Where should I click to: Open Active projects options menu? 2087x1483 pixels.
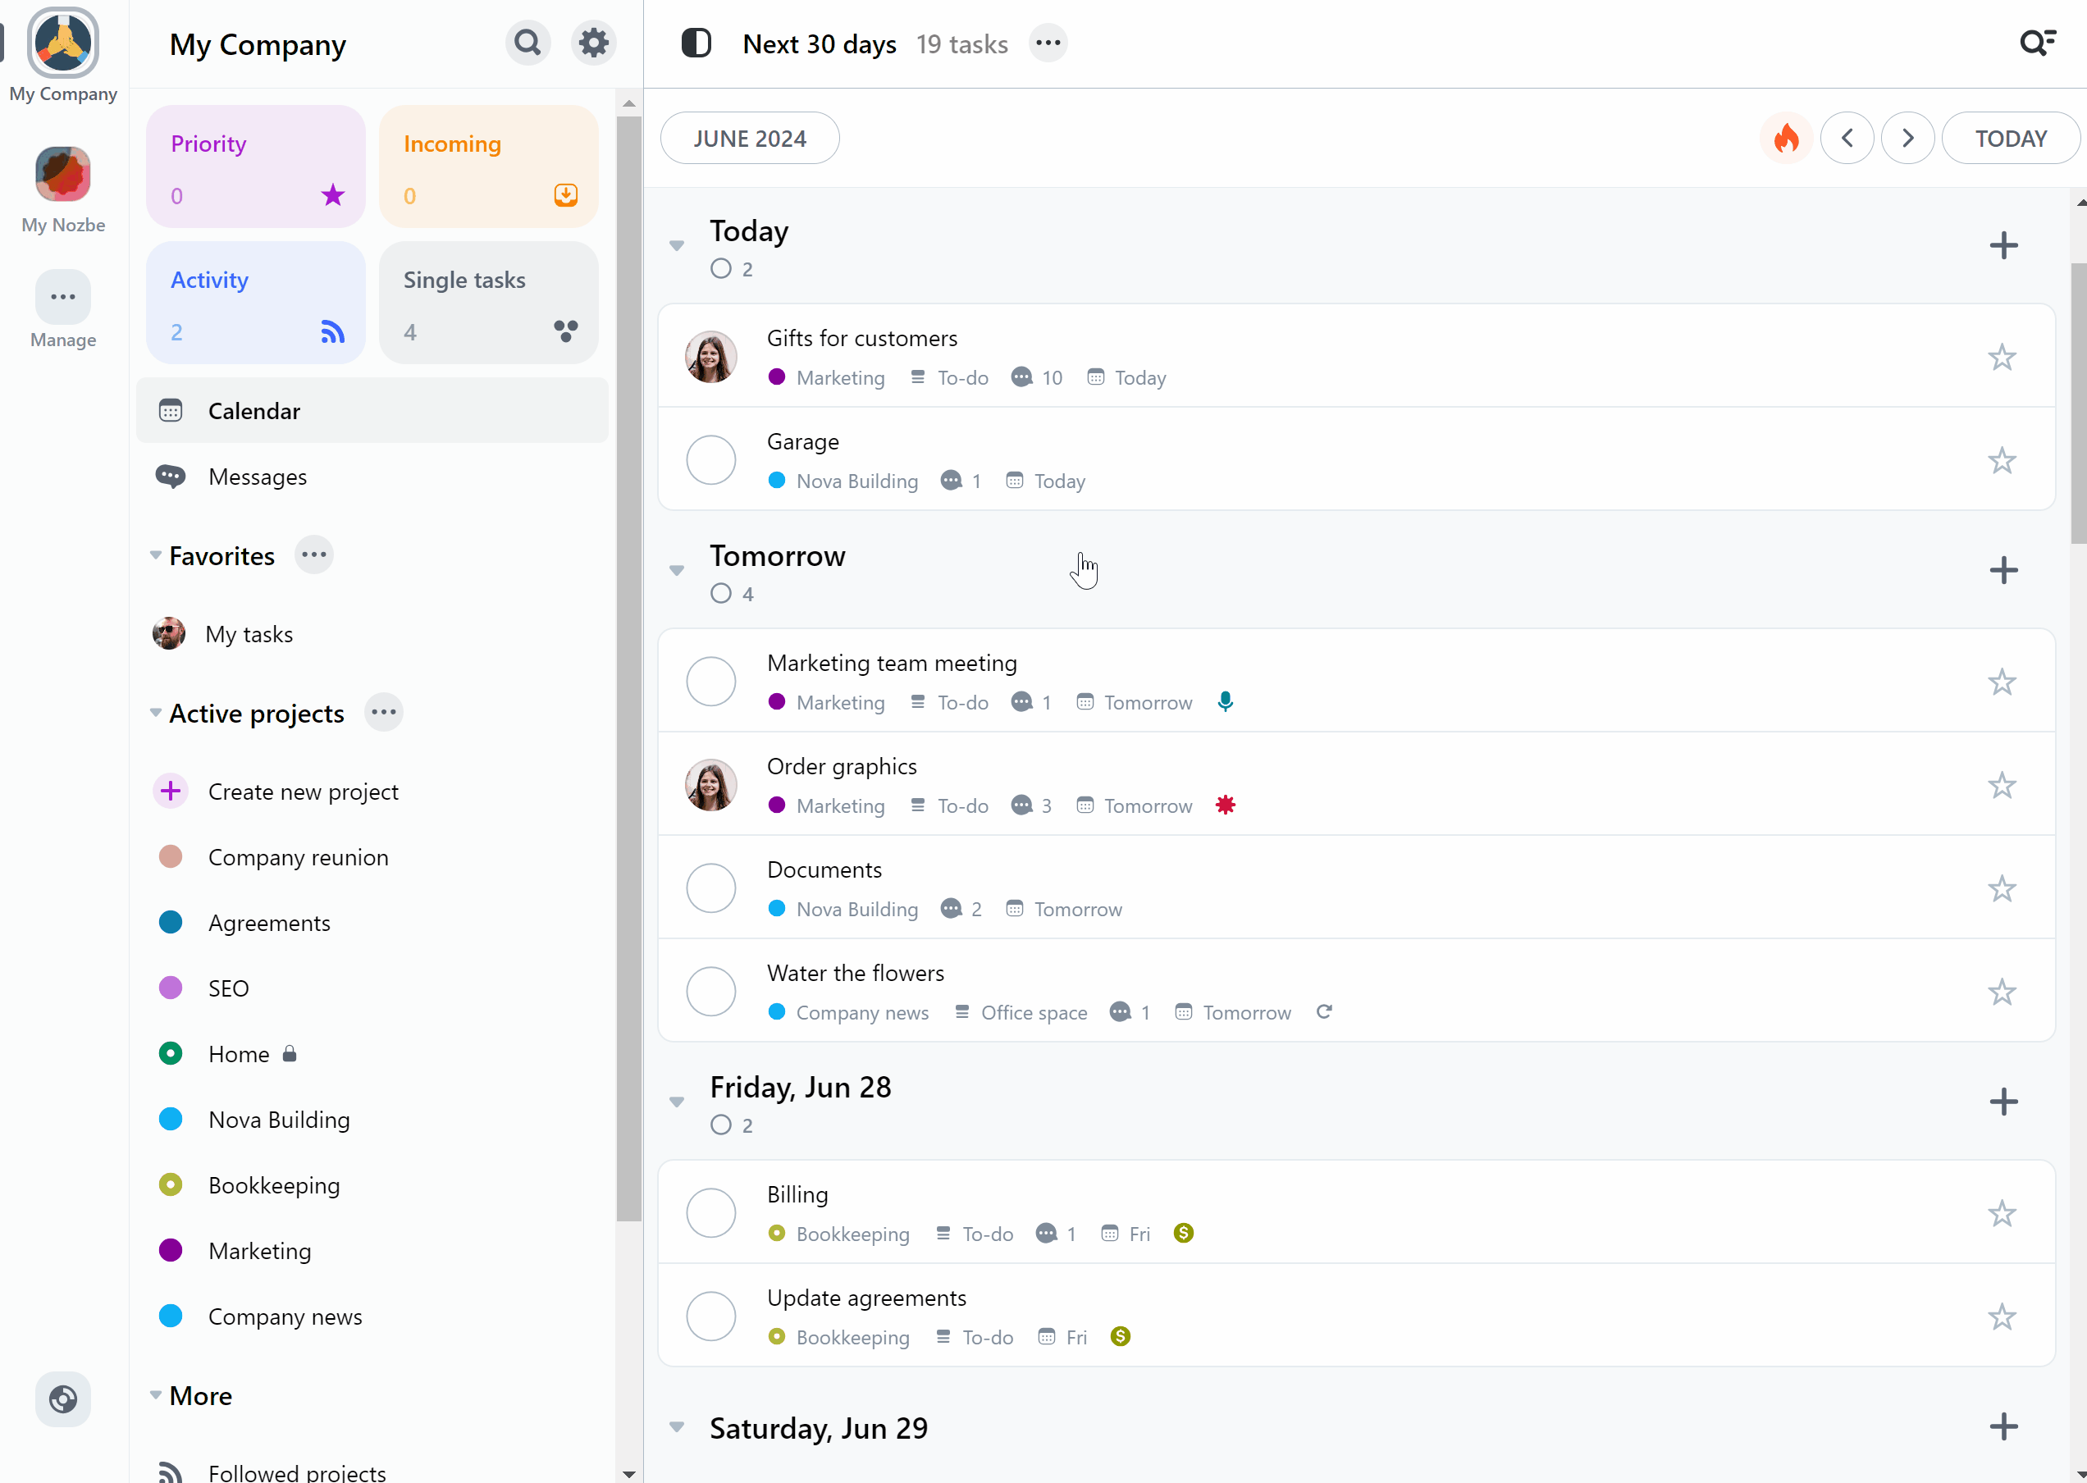382,713
